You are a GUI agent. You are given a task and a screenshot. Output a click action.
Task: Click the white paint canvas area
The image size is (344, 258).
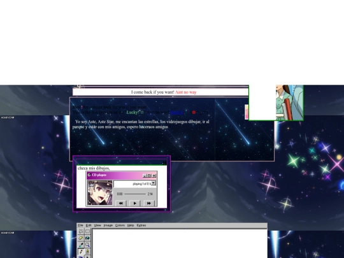click(x=180, y=243)
